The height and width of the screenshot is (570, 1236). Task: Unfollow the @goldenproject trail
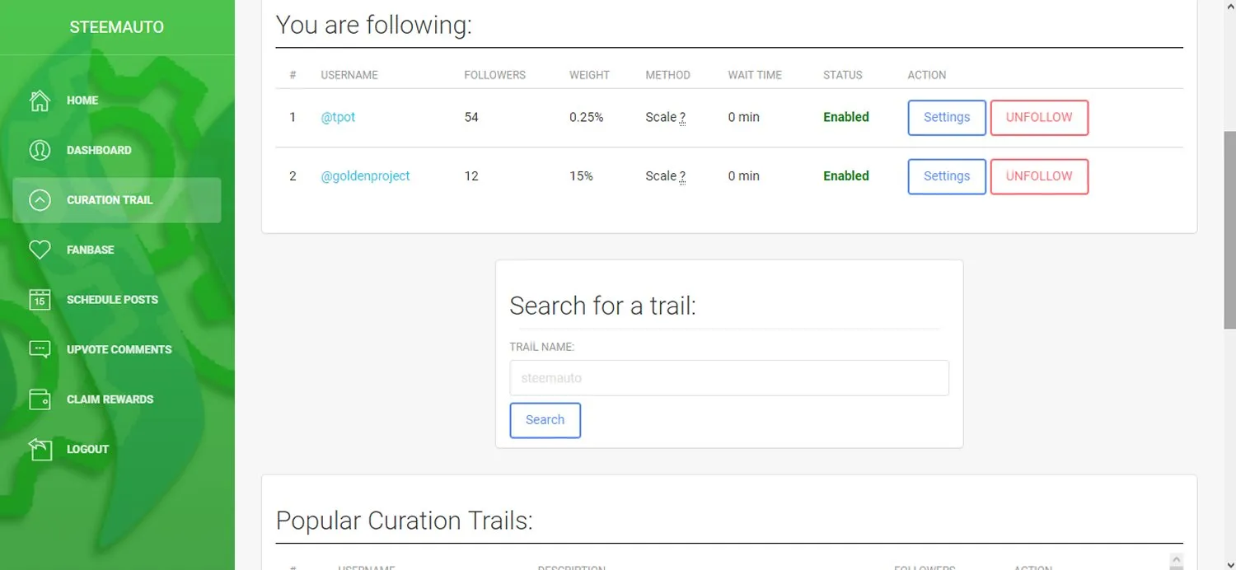coord(1039,176)
